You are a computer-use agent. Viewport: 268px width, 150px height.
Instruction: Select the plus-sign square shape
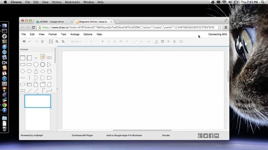pos(23,91)
